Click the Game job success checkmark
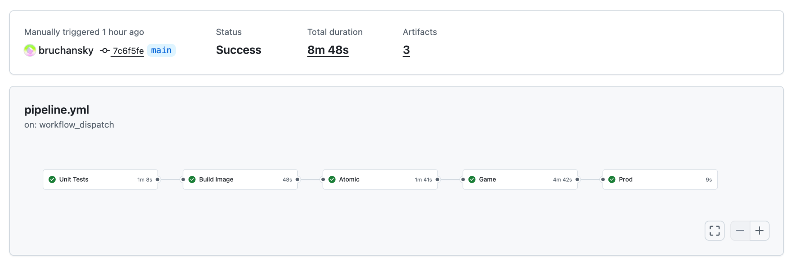Viewport: 791px width, 263px height. click(472, 179)
